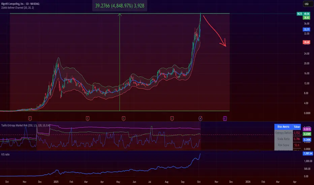Viewport: 314px width, 185px height.
Task: Open the USD currency selector
Action: pos(307,4)
